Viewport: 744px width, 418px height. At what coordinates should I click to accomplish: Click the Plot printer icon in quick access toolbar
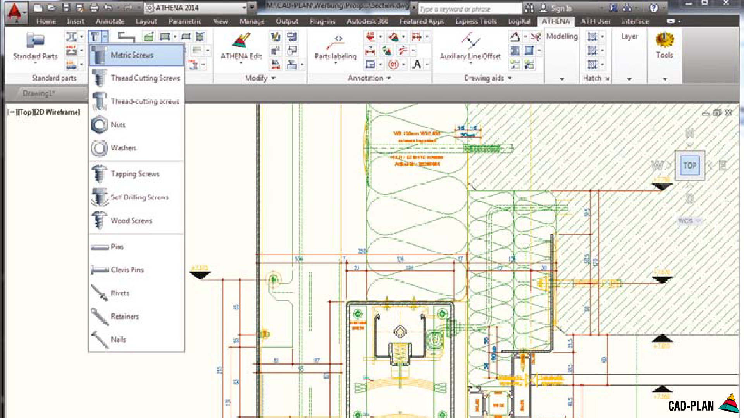point(94,8)
